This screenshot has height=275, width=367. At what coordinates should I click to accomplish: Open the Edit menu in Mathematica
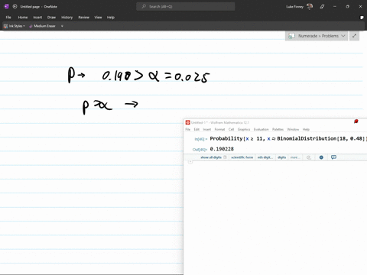(x=196, y=129)
